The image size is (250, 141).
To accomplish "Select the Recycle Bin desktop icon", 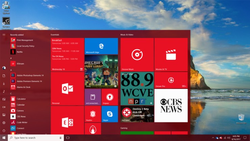I will pyautogui.click(x=241, y=119).
